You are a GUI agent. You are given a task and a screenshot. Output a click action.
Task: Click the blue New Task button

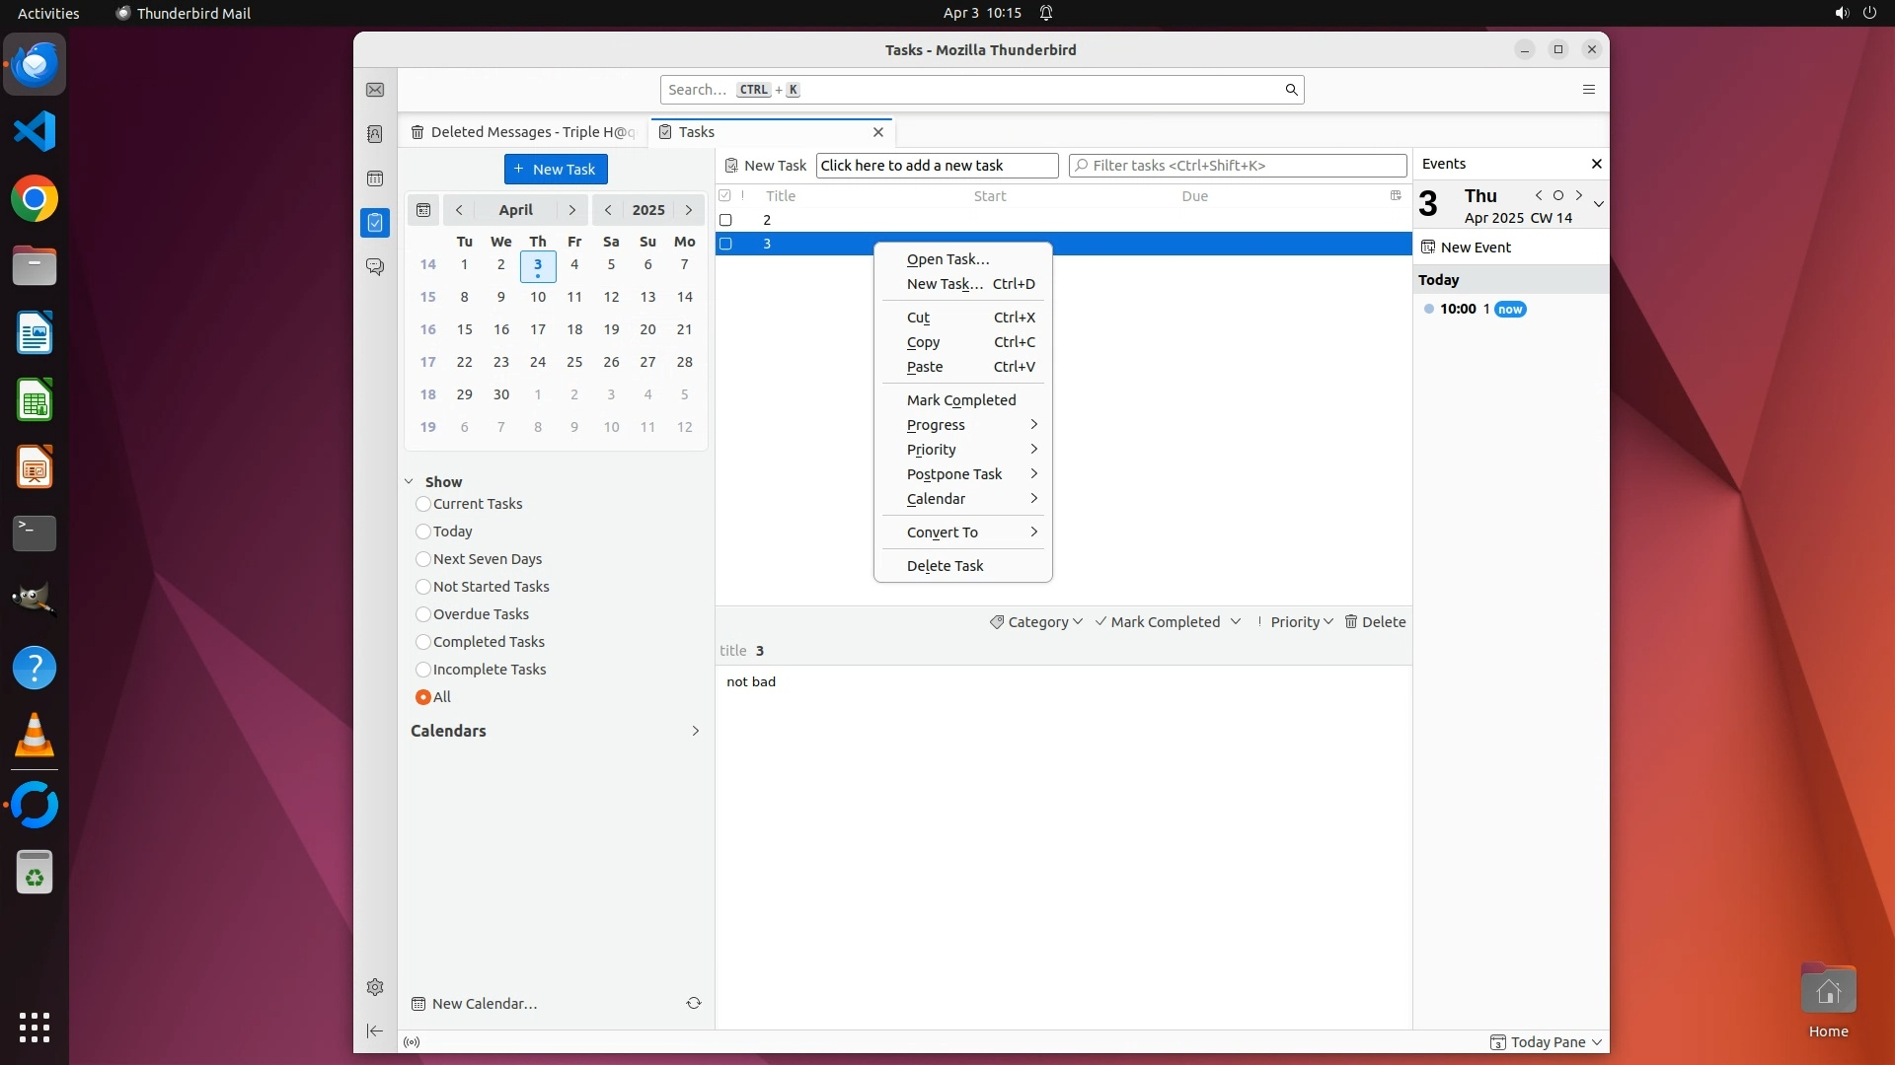coord(556,169)
